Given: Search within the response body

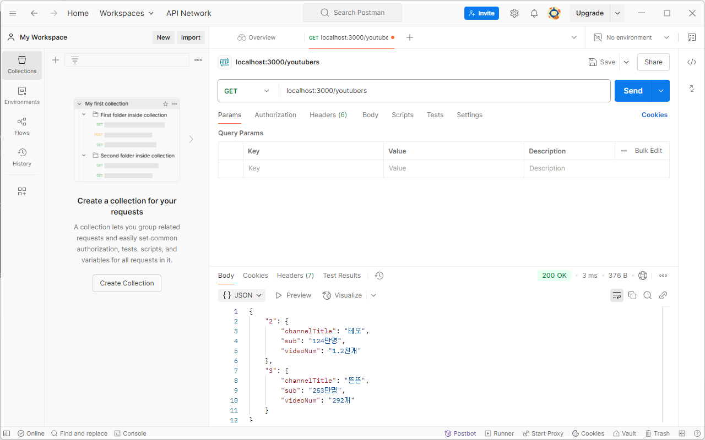Looking at the screenshot, I should tap(648, 295).
